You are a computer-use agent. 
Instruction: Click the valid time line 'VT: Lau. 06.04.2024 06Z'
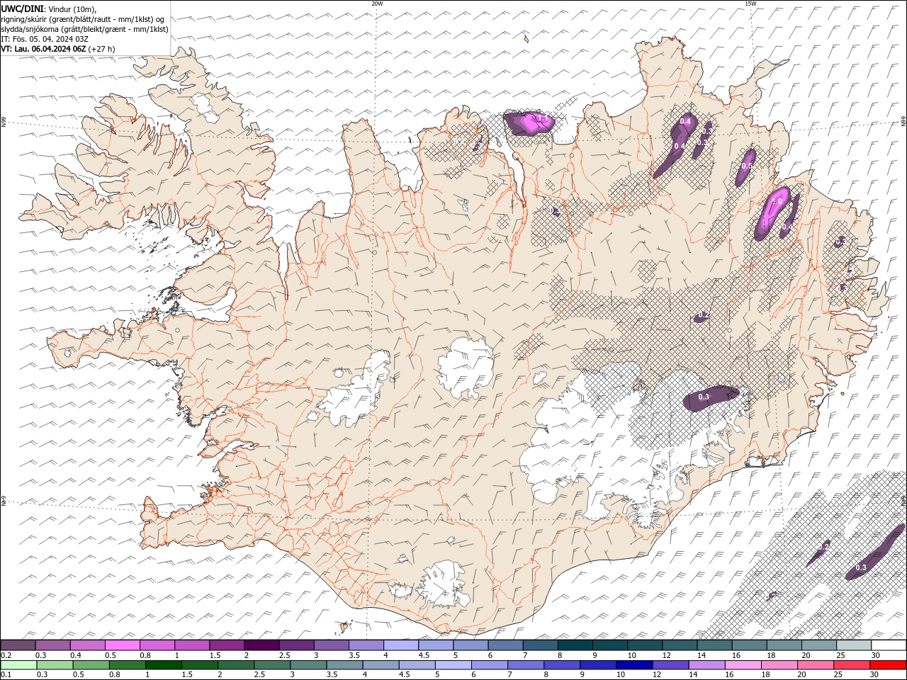coord(43,49)
